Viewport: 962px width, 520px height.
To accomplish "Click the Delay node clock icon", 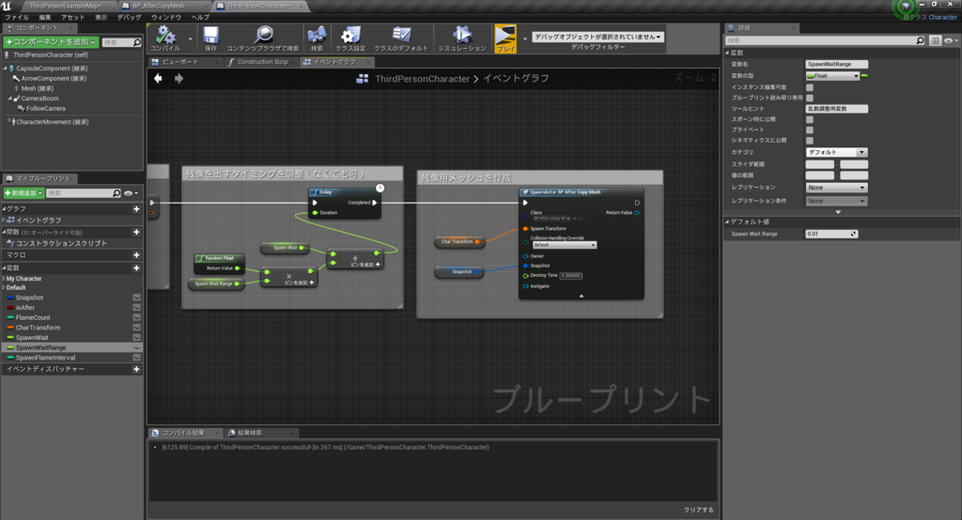I will point(380,188).
